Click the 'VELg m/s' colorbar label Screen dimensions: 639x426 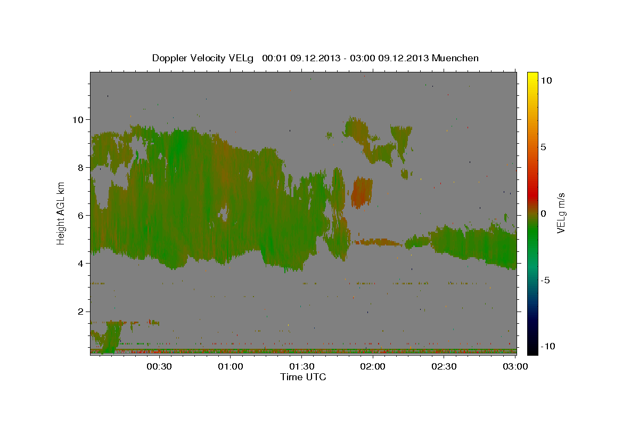click(561, 213)
